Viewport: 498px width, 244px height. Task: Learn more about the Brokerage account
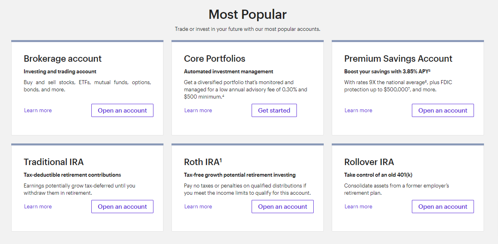[x=38, y=111]
